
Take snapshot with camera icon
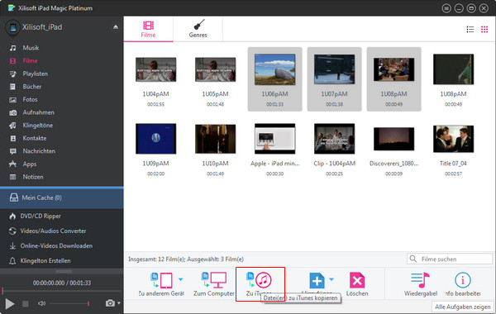click(110, 303)
